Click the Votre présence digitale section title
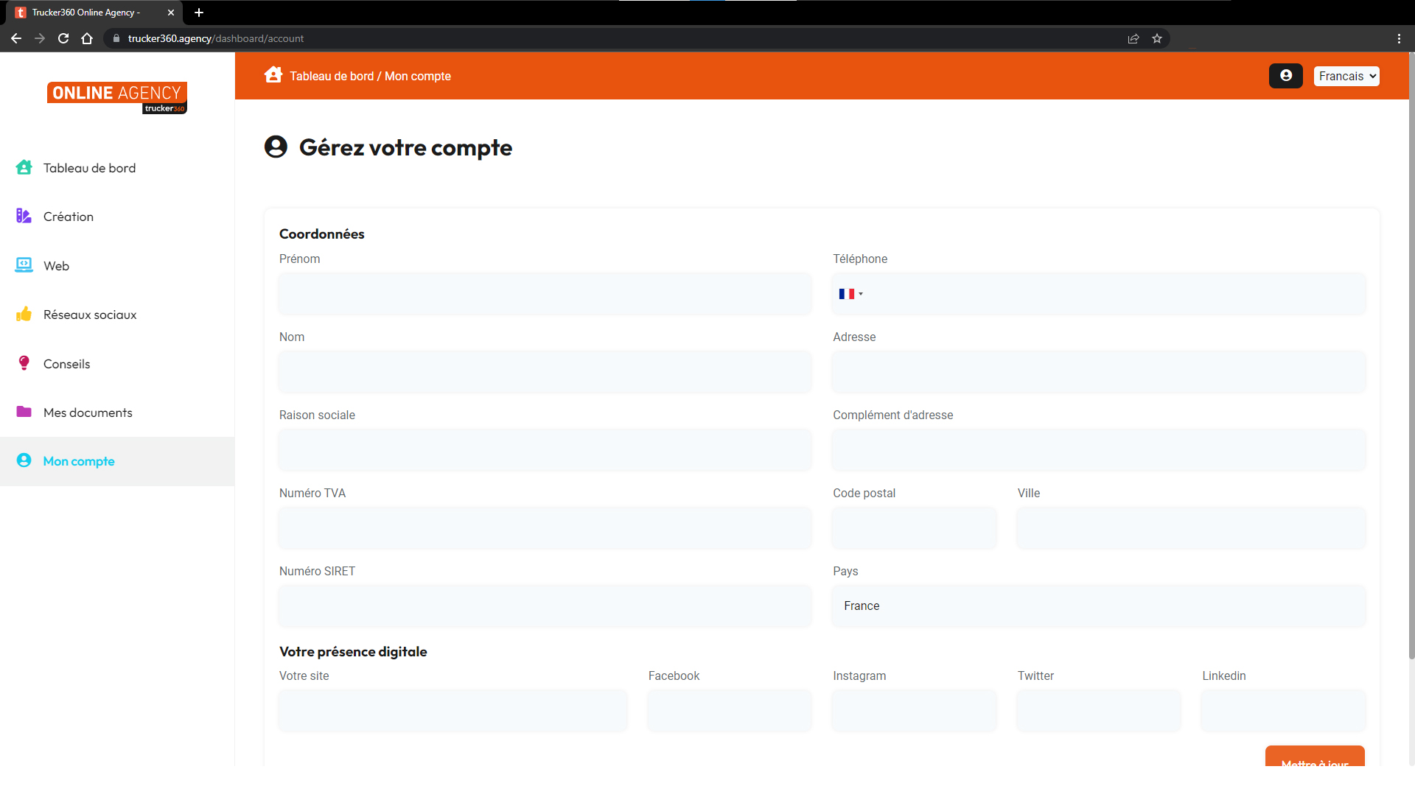1415x786 pixels. pyautogui.click(x=353, y=651)
